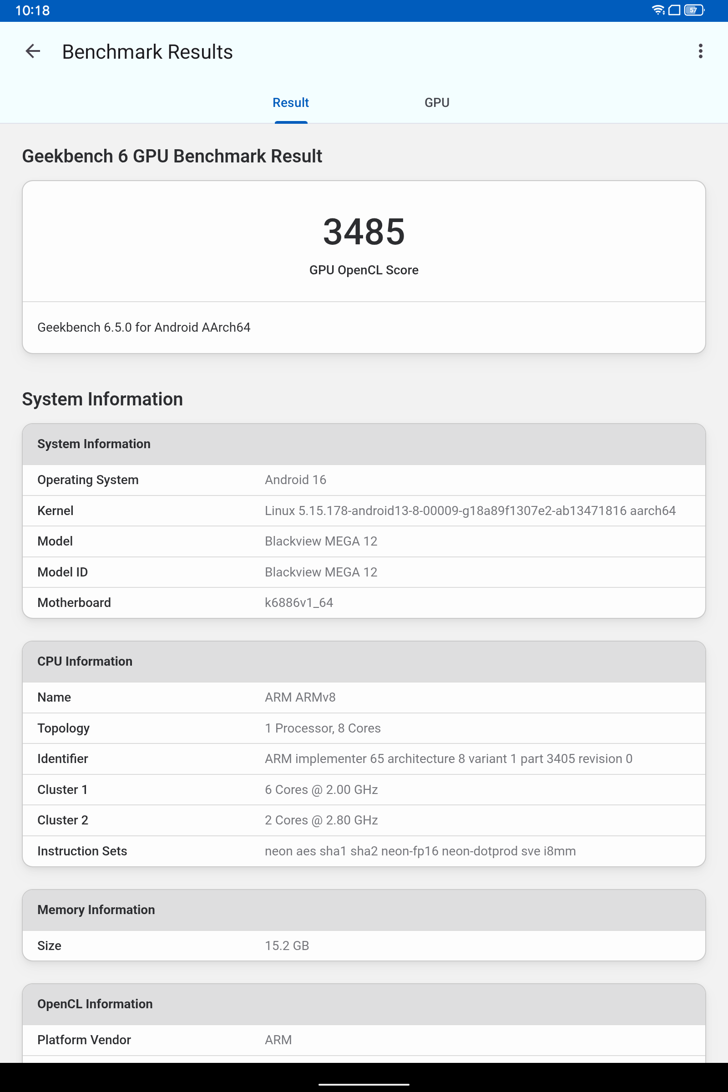The height and width of the screenshot is (1092, 728).
Task: Tap the home gesture bar
Action: click(x=364, y=1085)
